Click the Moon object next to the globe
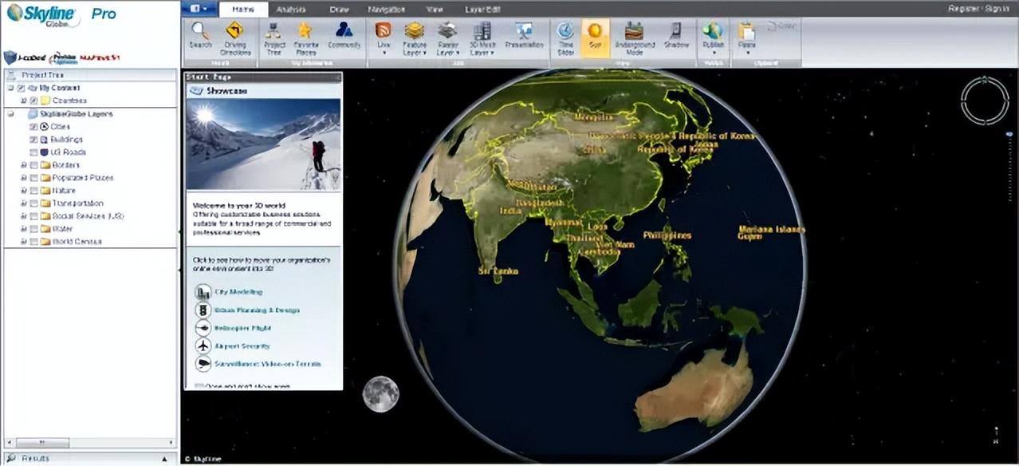This screenshot has height=466, width=1019. click(380, 394)
